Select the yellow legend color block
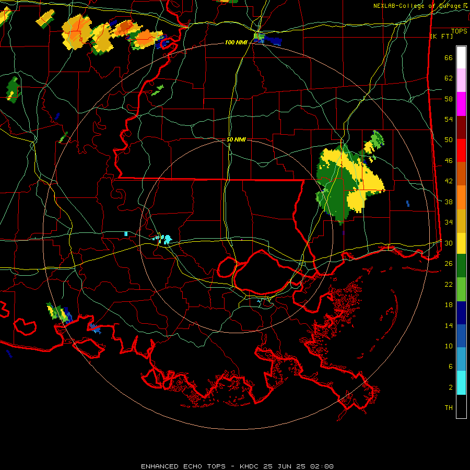This screenshot has width=470, height=470. 461,243
